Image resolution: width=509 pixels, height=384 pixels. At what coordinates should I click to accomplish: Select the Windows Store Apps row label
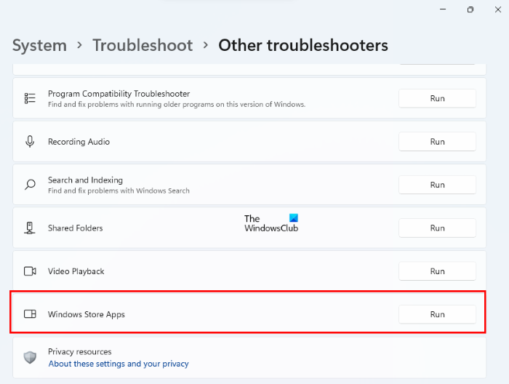click(87, 314)
